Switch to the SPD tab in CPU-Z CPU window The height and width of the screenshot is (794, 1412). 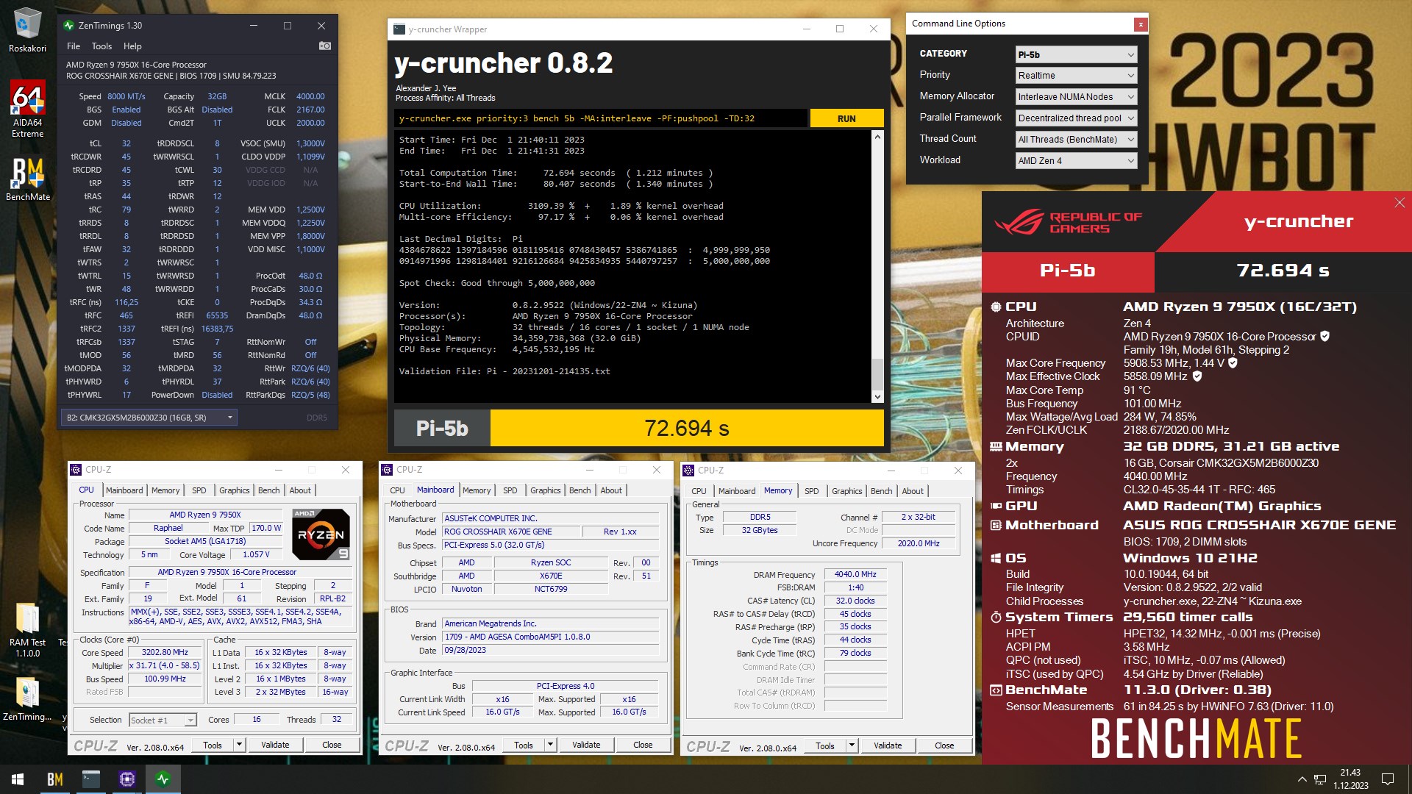point(199,490)
